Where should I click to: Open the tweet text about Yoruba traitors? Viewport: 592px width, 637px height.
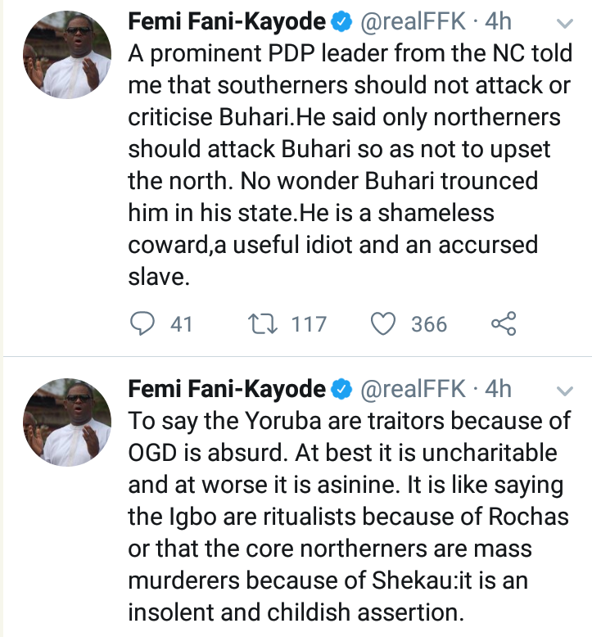click(344, 516)
